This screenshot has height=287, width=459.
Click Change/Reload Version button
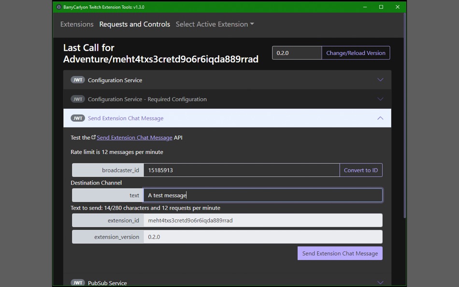pos(356,53)
